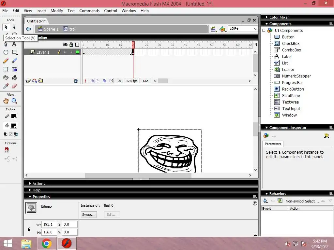Viewport: 334px width, 250px height.
Task: Select the Oval tool
Action: click(x=6, y=52)
